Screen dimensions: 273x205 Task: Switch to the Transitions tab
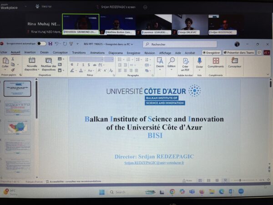(79, 53)
